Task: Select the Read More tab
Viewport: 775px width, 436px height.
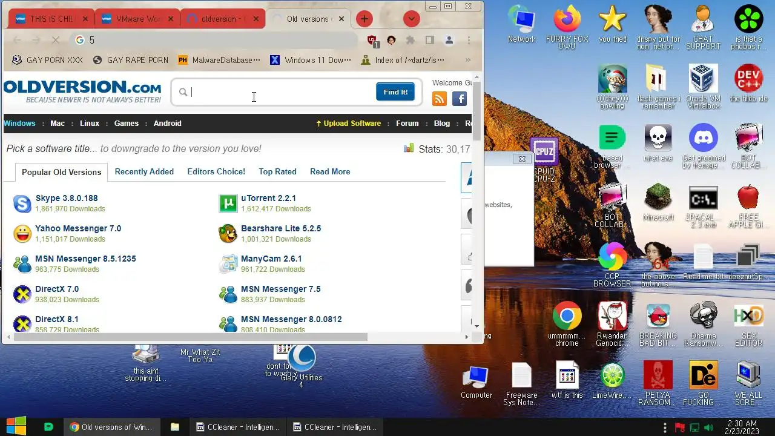Action: (x=330, y=171)
